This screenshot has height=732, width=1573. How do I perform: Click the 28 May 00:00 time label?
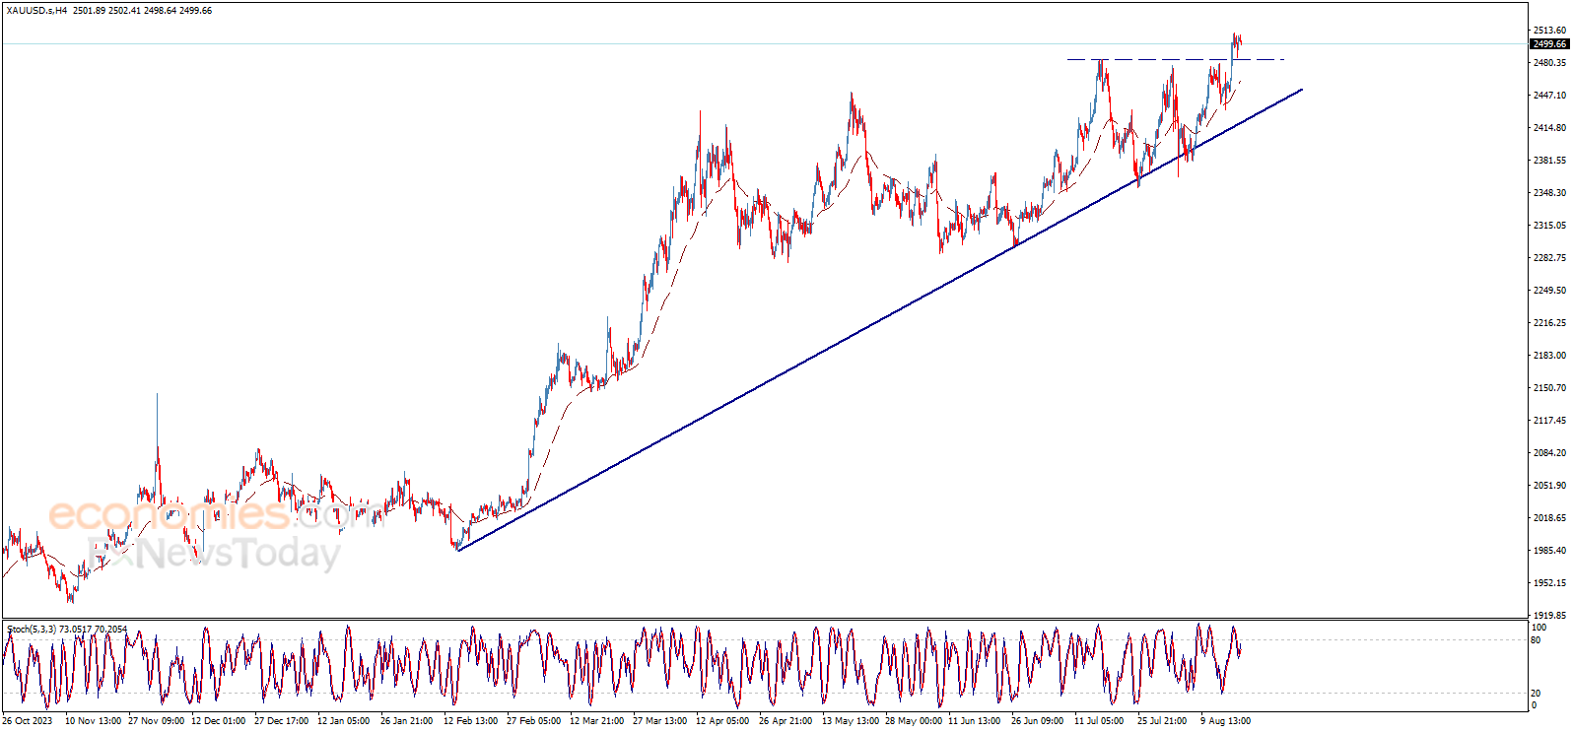coord(914,721)
